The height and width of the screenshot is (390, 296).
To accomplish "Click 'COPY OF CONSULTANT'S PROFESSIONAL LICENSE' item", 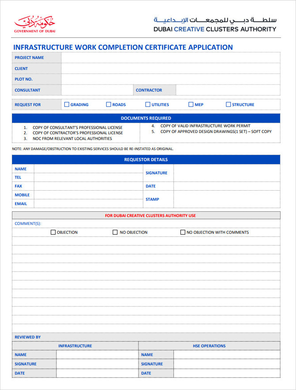I will click(78, 127).
